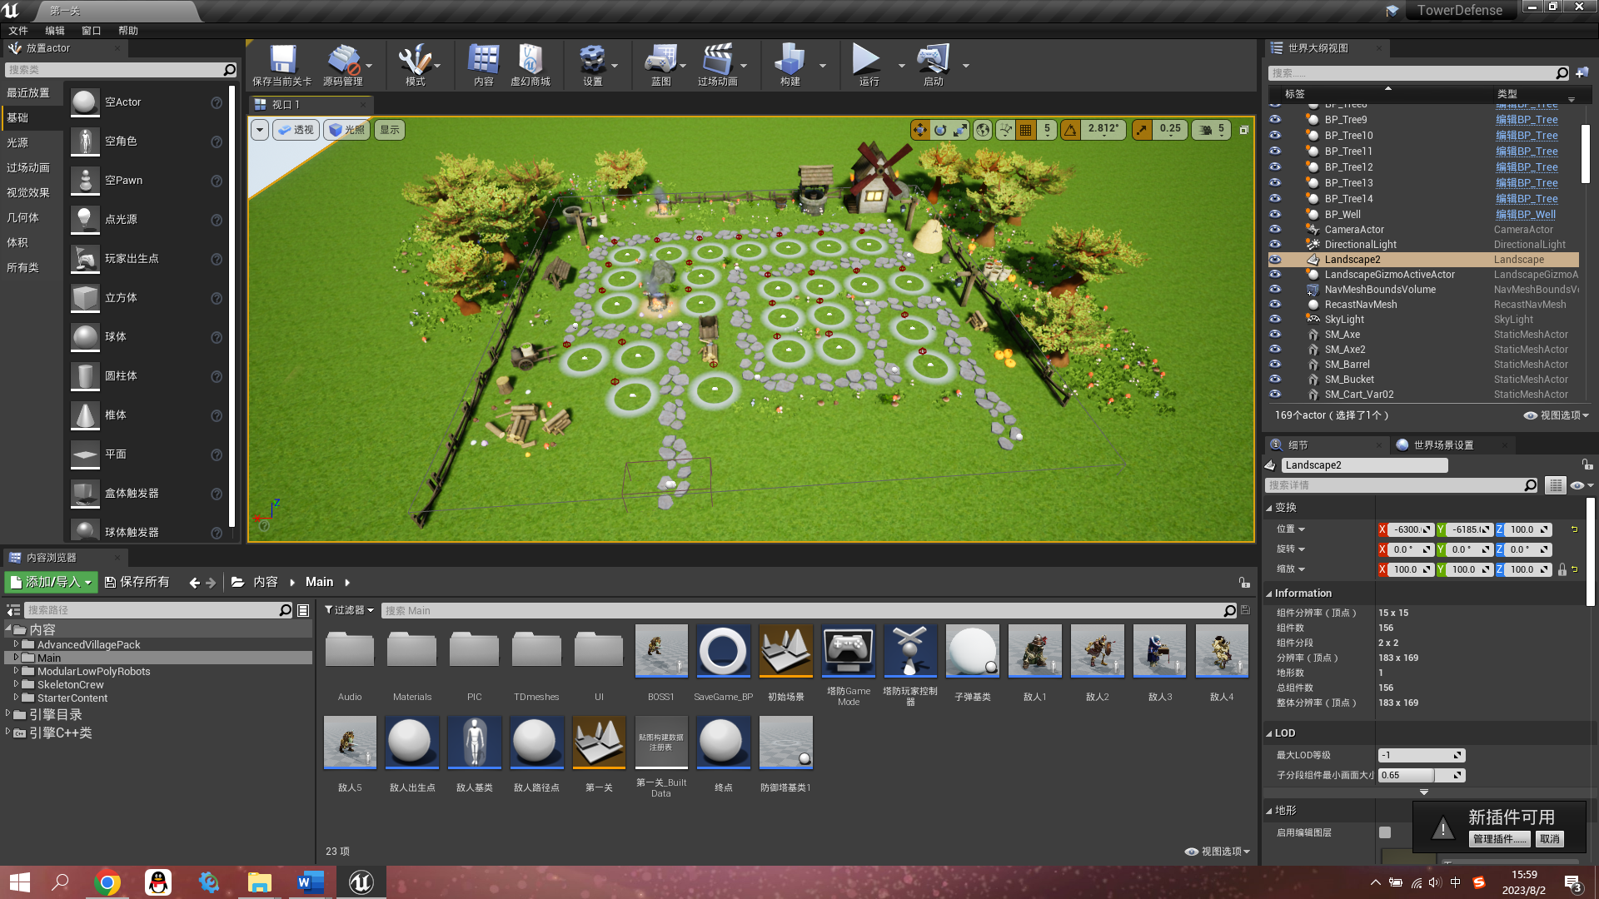Open the Filters (过滤器) dropdown
The height and width of the screenshot is (899, 1599).
pos(349,610)
